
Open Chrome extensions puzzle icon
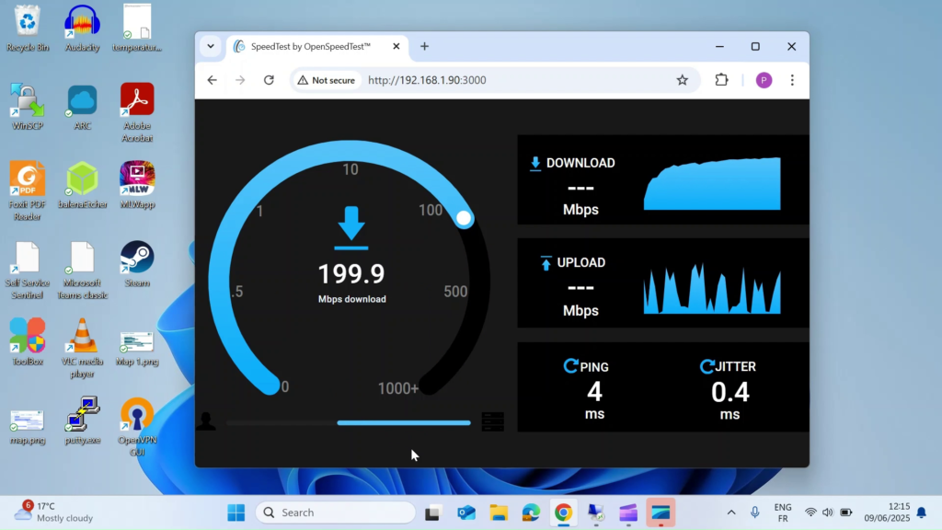[721, 80]
